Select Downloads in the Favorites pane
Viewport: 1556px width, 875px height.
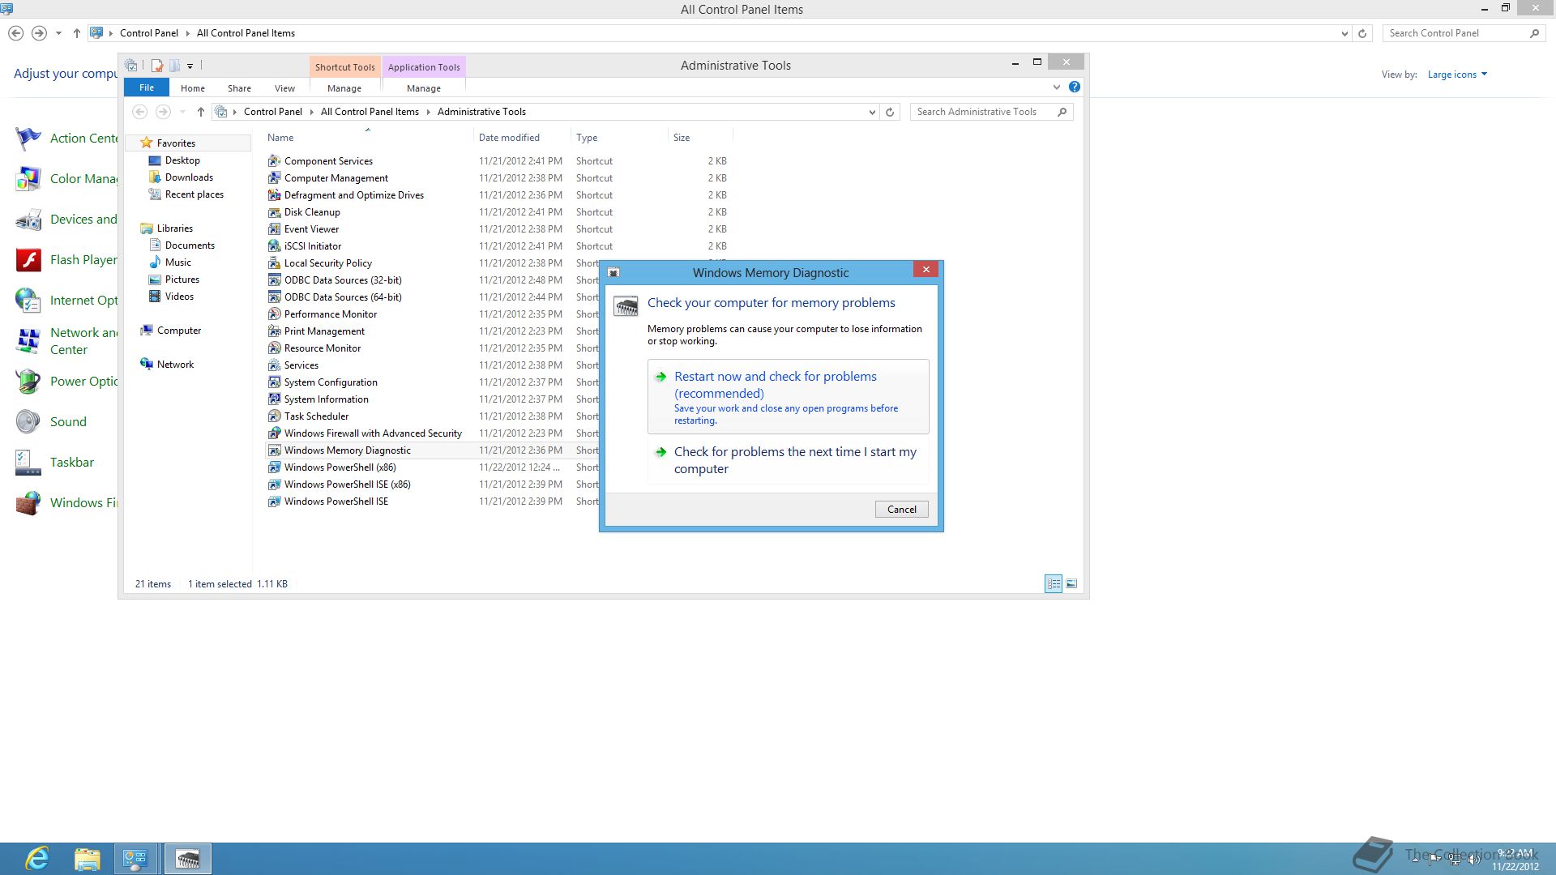point(189,177)
